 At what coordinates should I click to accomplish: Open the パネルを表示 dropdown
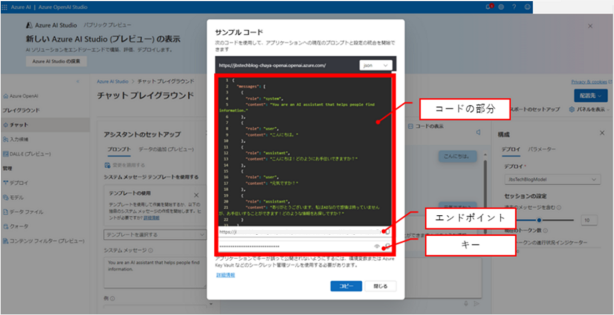point(590,109)
